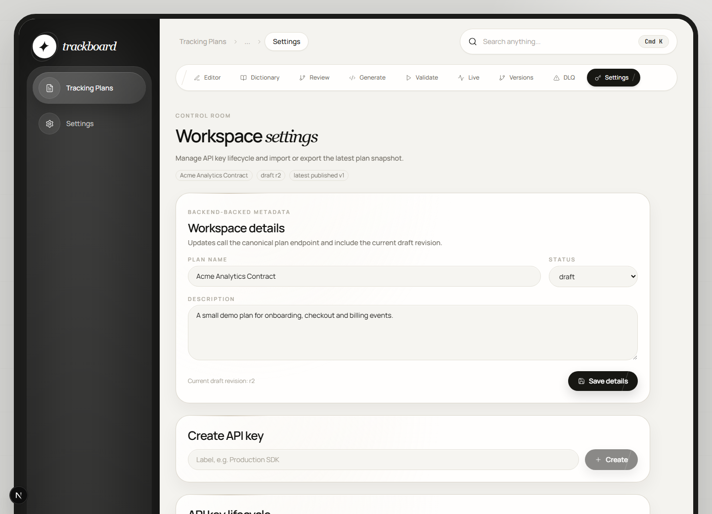Click the plus icon in Create button
Image resolution: width=712 pixels, height=514 pixels.
pos(598,460)
